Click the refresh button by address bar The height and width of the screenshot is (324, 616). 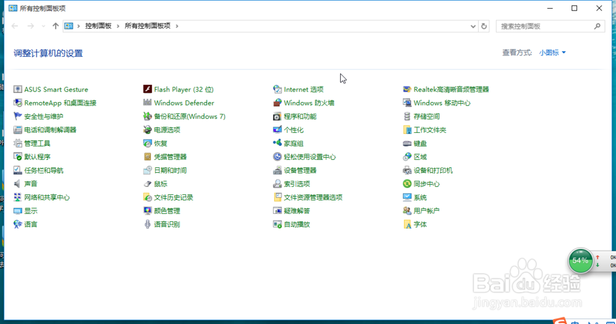[484, 26]
